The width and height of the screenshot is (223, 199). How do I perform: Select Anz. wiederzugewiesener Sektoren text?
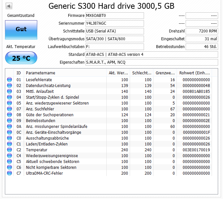(x=57, y=103)
